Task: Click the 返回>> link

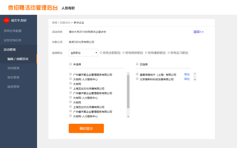Action: (198, 32)
